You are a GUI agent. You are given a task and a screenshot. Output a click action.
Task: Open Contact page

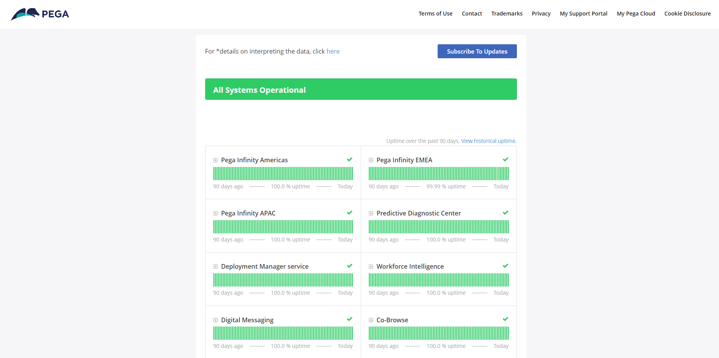coord(472,14)
